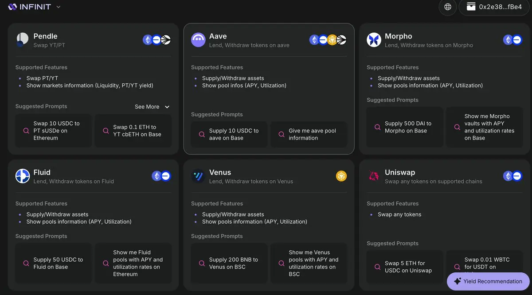The width and height of the screenshot is (532, 295).
Task: Click the Ethereum chain icon on Pendle card
Action: [148, 40]
